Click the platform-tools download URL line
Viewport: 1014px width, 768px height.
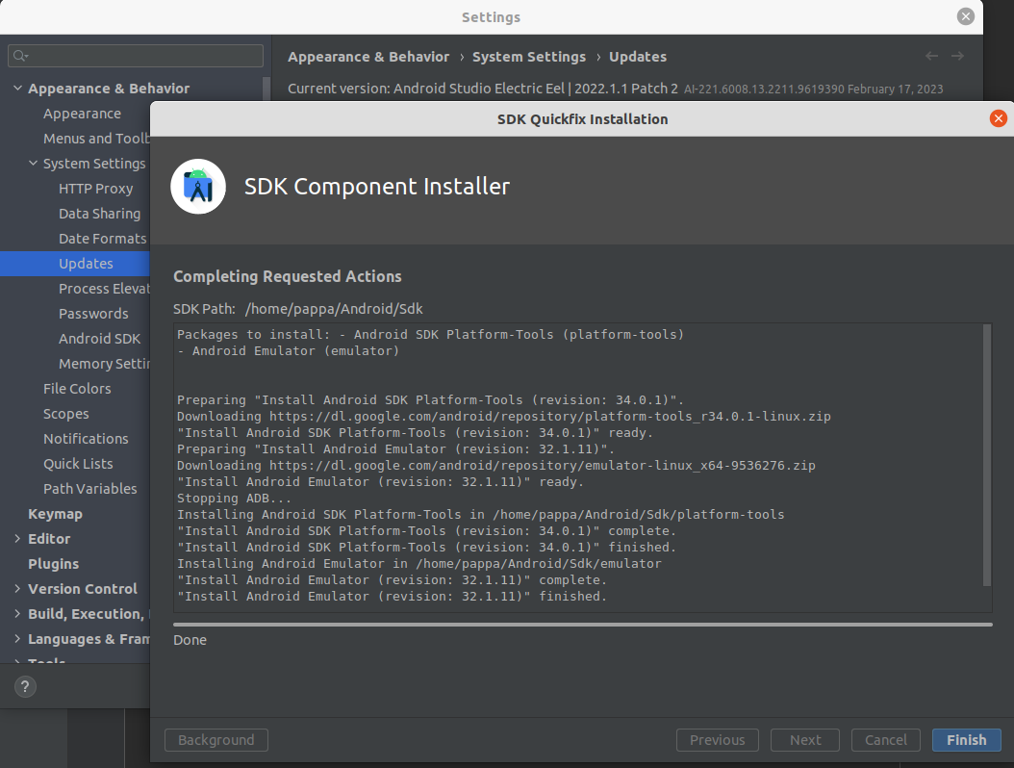[504, 416]
